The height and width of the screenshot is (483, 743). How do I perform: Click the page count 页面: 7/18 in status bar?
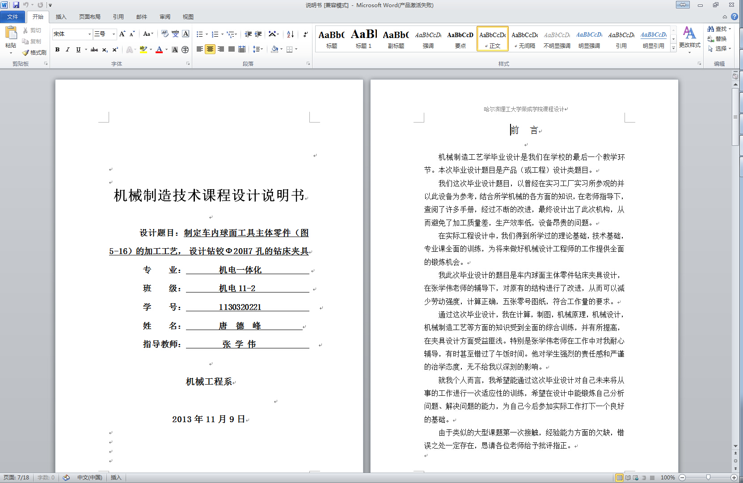coord(17,478)
